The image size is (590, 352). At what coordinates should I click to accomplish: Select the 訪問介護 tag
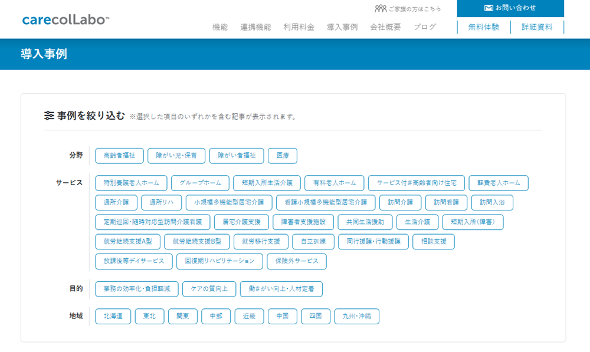(x=401, y=203)
